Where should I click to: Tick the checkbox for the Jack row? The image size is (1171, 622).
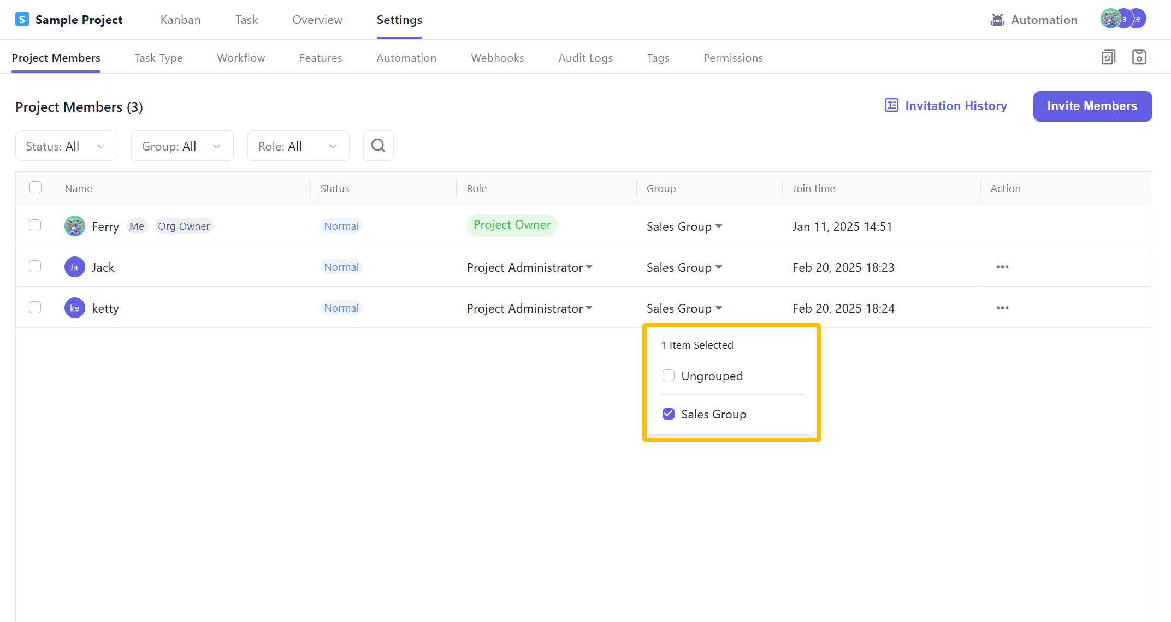(35, 267)
